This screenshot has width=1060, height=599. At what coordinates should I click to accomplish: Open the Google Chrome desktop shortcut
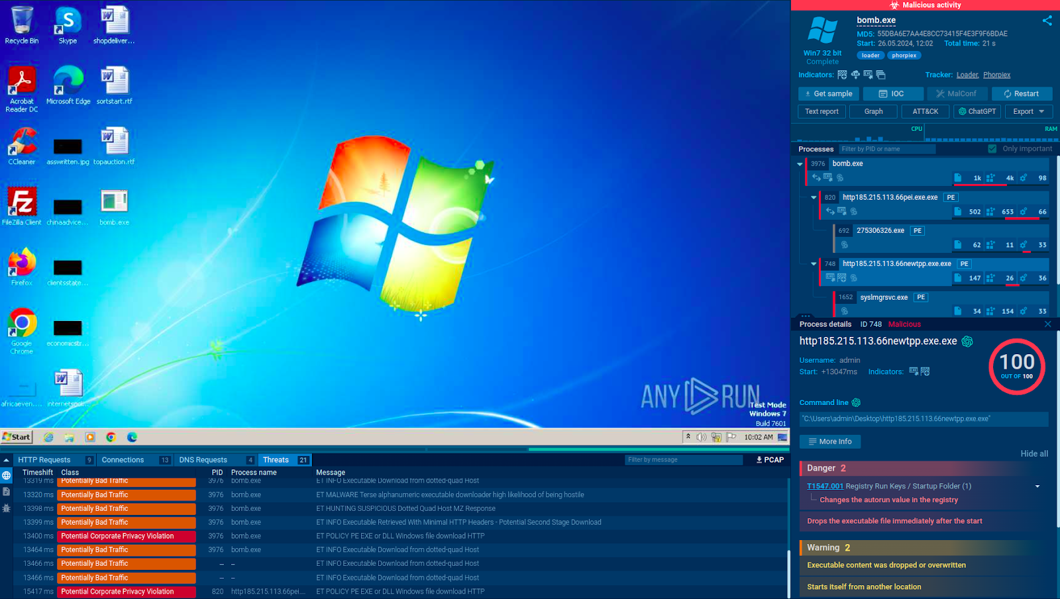22,331
